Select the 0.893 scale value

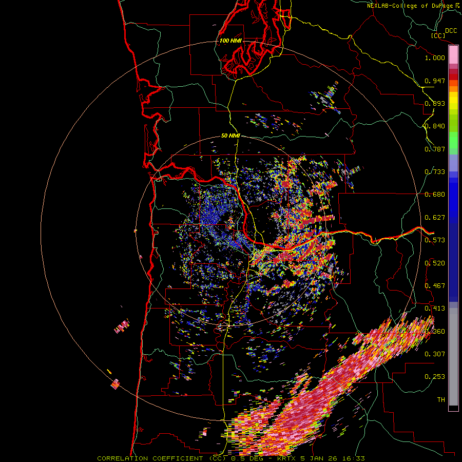[435, 103]
